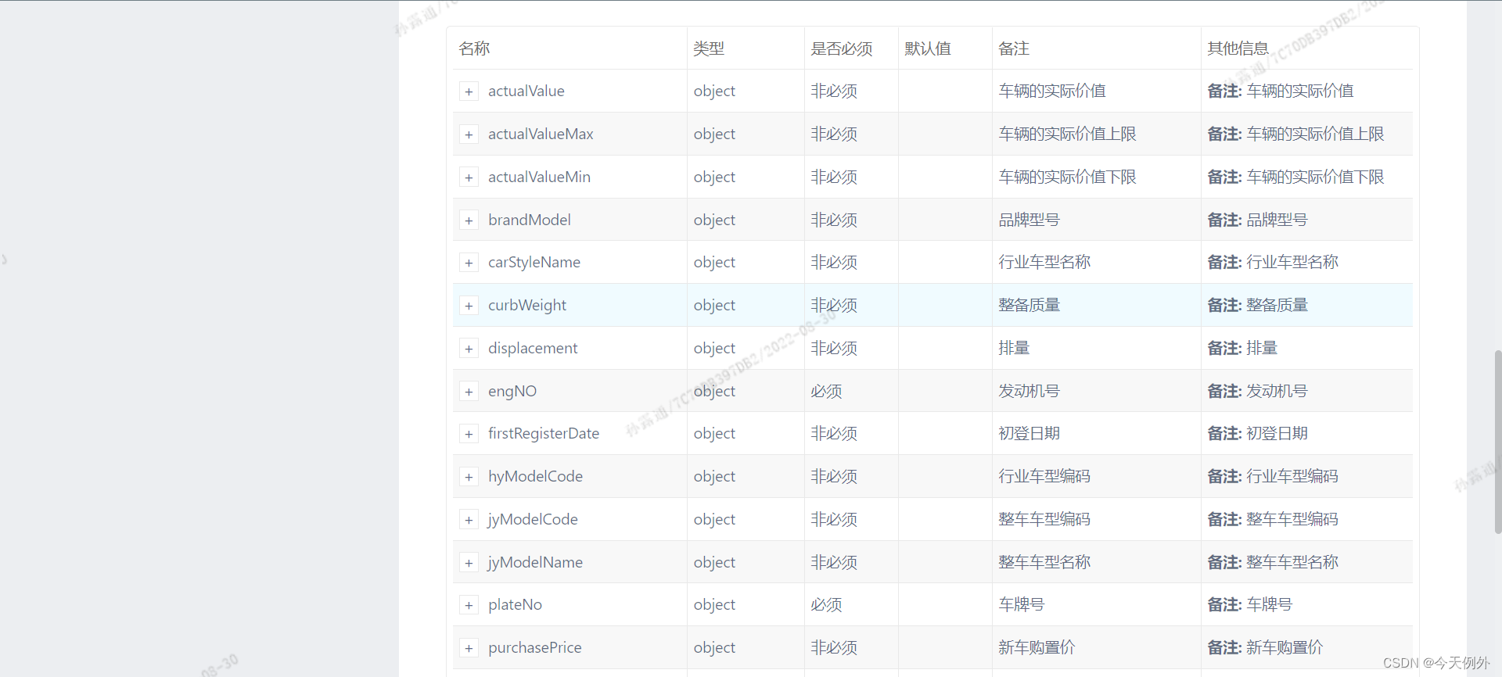The height and width of the screenshot is (677, 1502).
Task: Select the curbWeight field name
Action: tap(527, 305)
